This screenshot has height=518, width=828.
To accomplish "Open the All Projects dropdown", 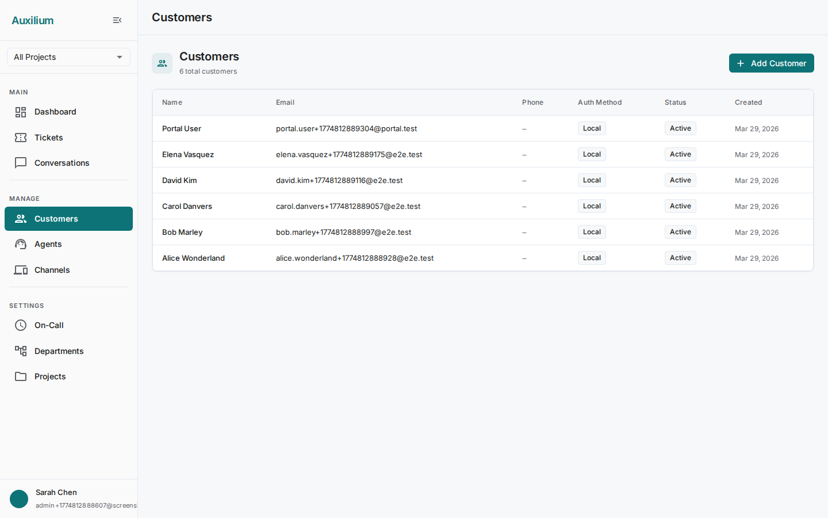I will click(68, 57).
